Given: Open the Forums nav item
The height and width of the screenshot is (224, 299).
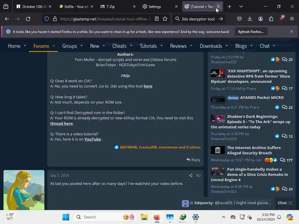Looking at the screenshot, I should tap(41, 46).
